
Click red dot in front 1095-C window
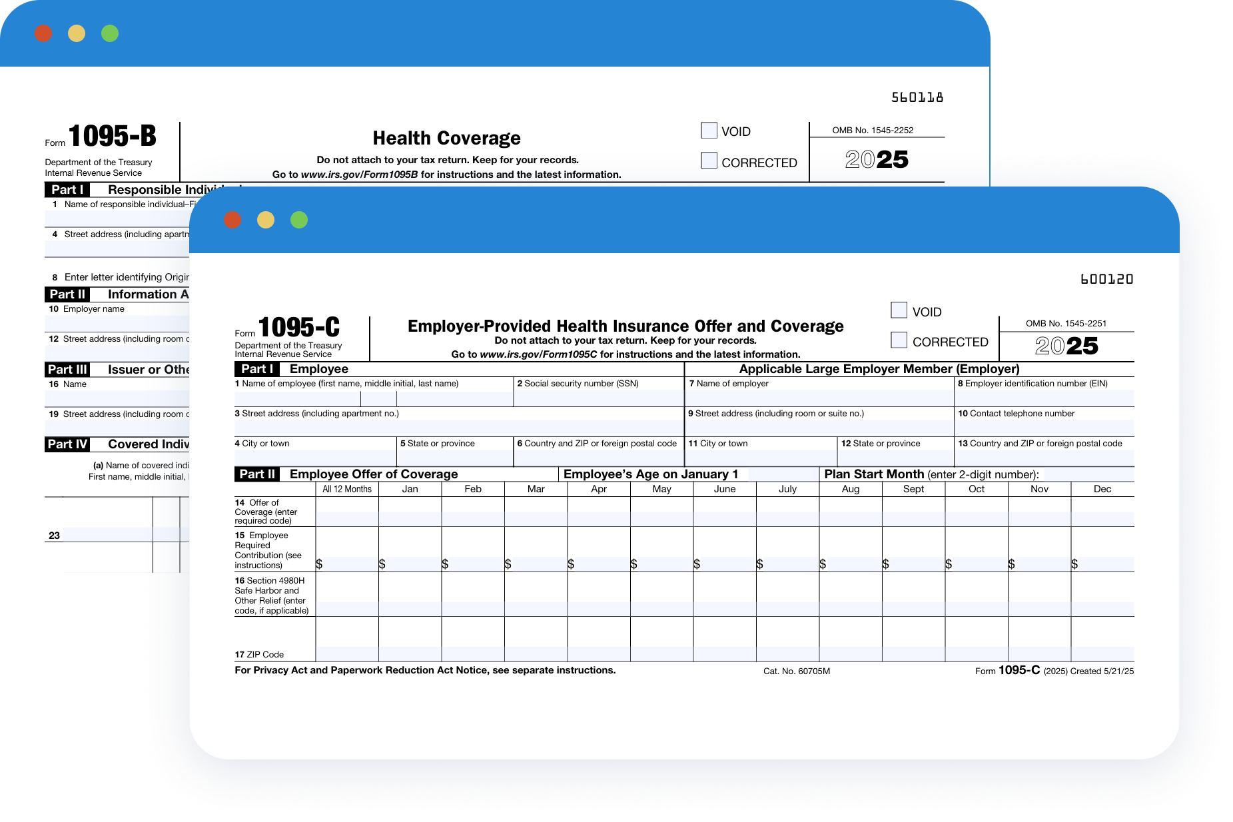[232, 220]
